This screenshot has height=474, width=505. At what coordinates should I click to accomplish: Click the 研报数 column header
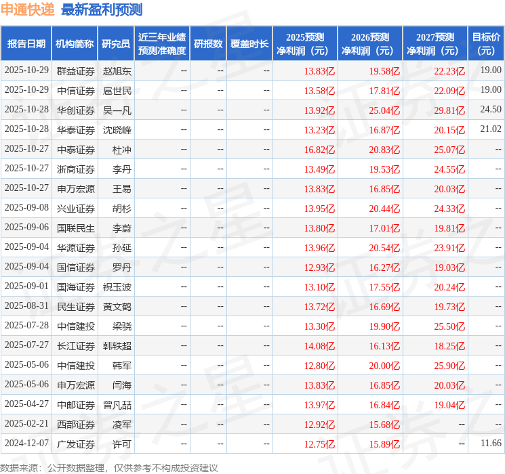207,44
